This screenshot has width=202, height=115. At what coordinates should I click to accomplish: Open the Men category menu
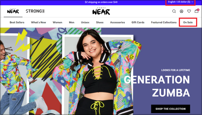click(x=72, y=22)
